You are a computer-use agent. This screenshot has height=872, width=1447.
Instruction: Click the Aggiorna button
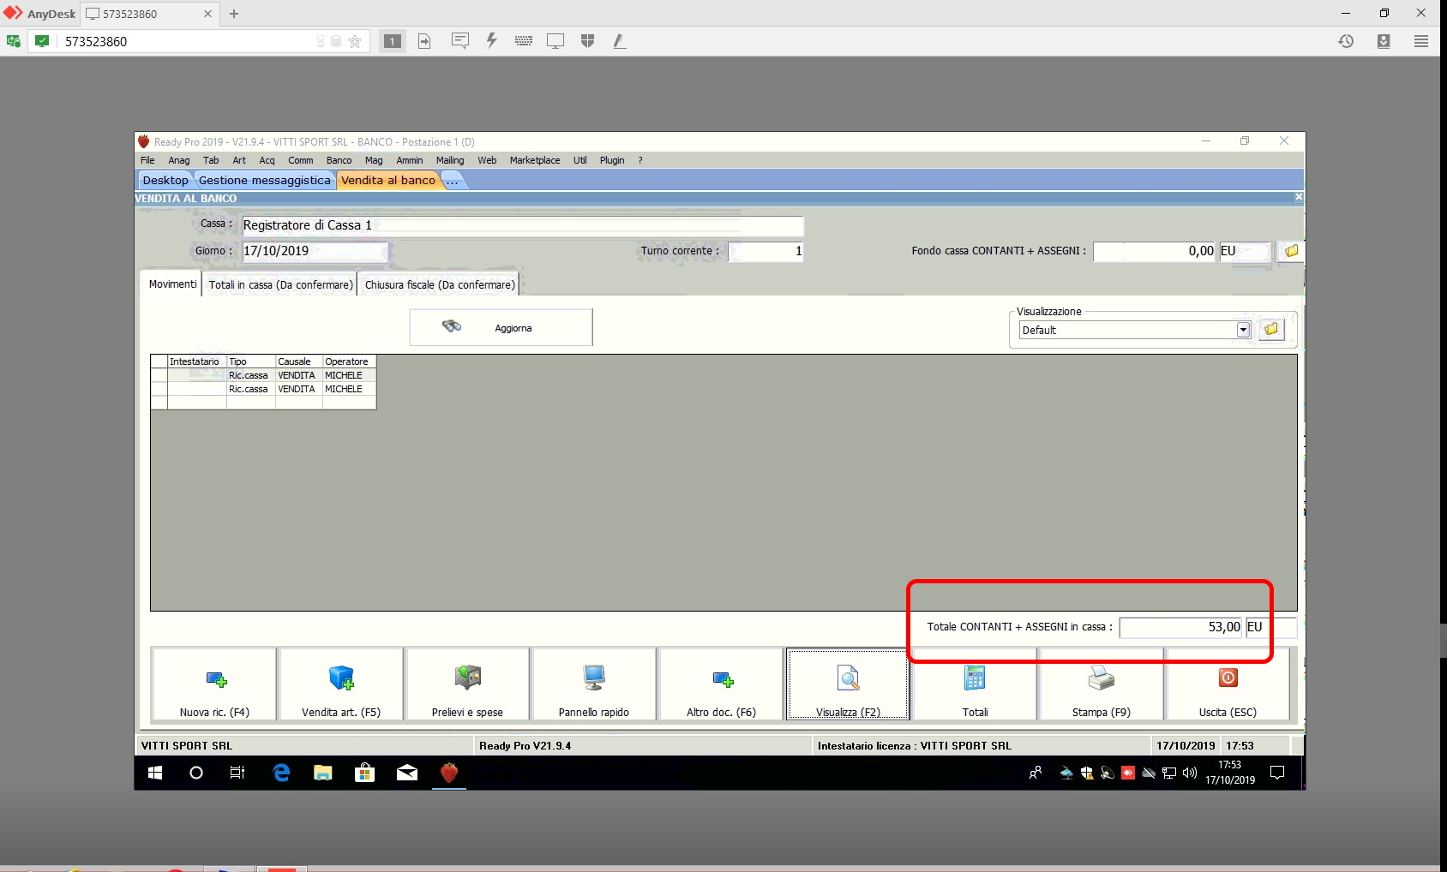pos(501,327)
